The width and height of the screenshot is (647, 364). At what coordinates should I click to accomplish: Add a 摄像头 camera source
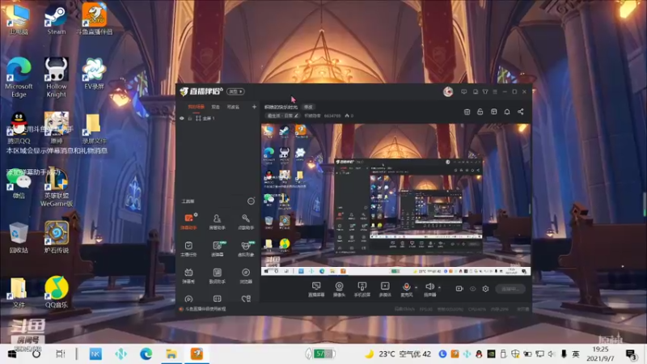tap(339, 290)
